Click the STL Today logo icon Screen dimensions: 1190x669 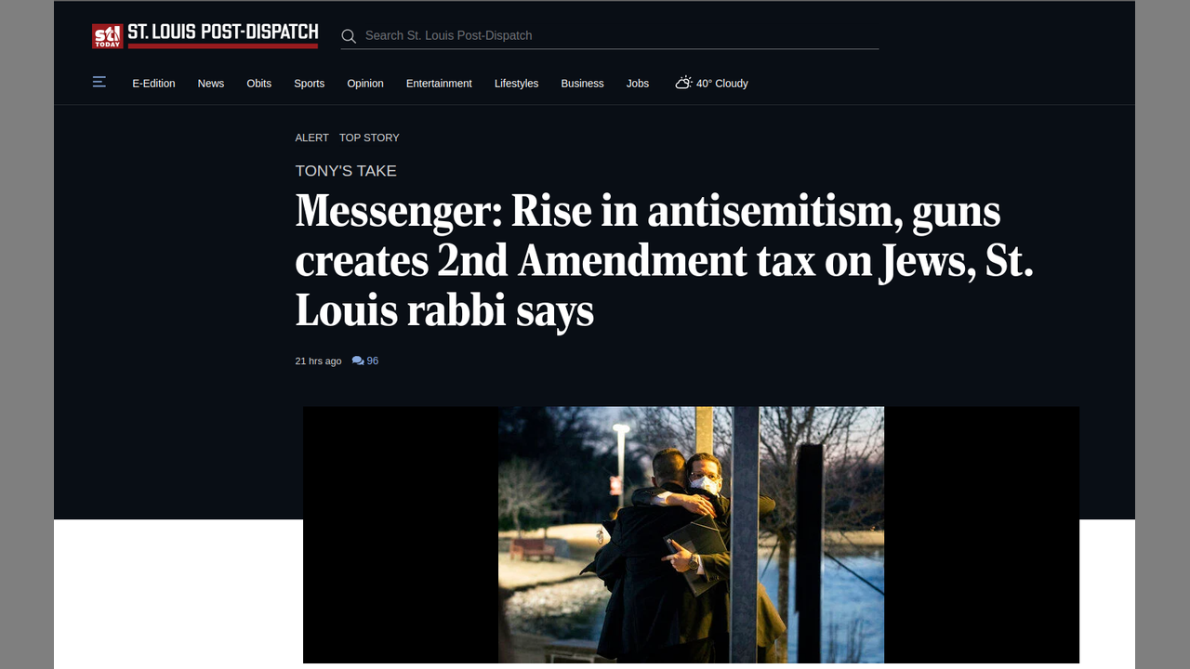click(x=107, y=36)
